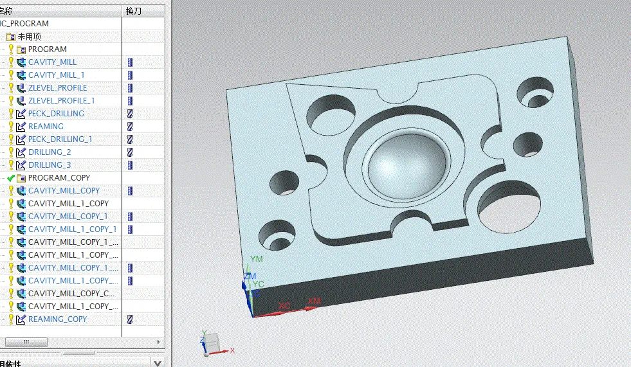Click the yellow exclamation status of DRILLING_3

(x=11, y=165)
